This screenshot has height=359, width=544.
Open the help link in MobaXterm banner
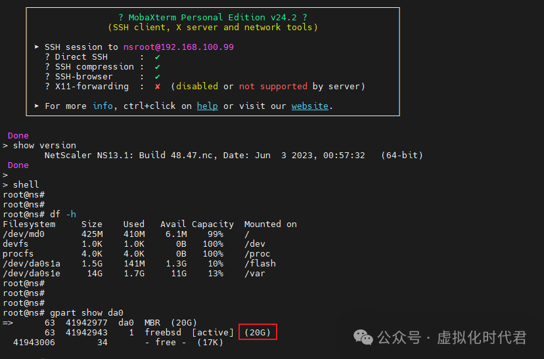(x=208, y=106)
